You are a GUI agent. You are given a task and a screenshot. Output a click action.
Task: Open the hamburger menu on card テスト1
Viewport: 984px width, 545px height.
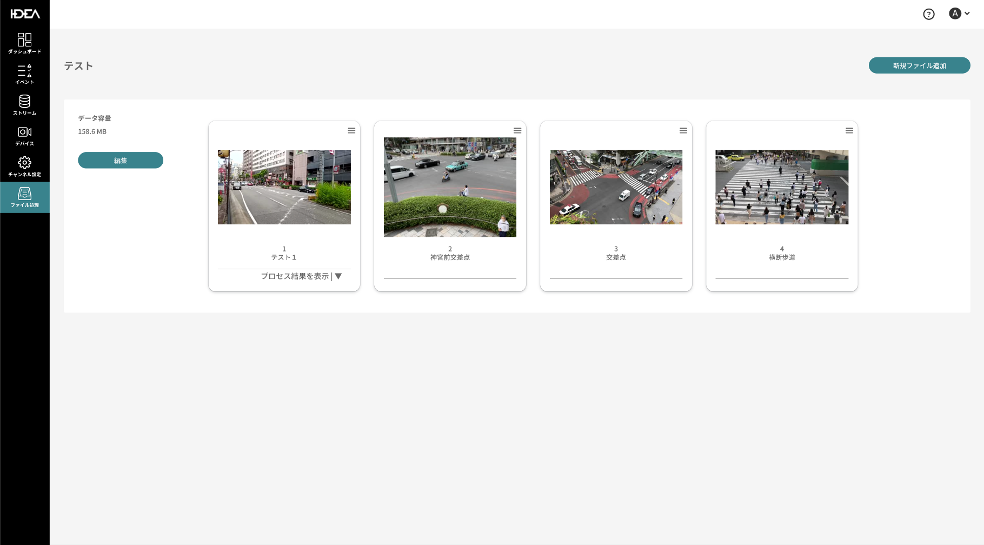click(351, 130)
